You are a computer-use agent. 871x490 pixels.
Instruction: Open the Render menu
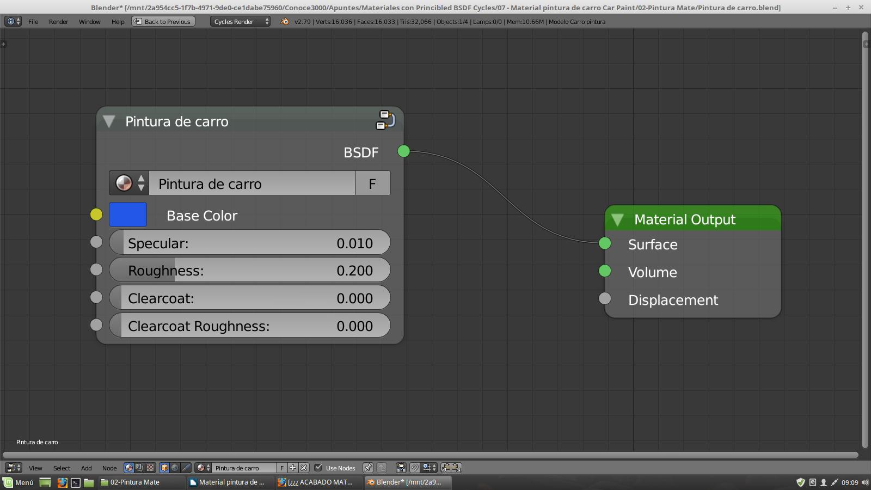click(x=58, y=22)
